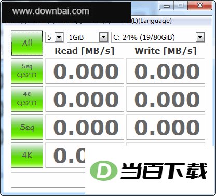This screenshot has height=196, width=216.
Task: Run all benchmarks with the All button
Action: pos(27,43)
